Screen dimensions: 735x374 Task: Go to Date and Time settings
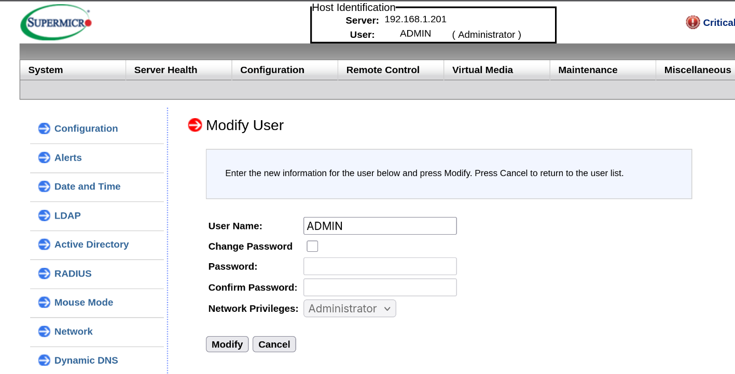click(87, 186)
